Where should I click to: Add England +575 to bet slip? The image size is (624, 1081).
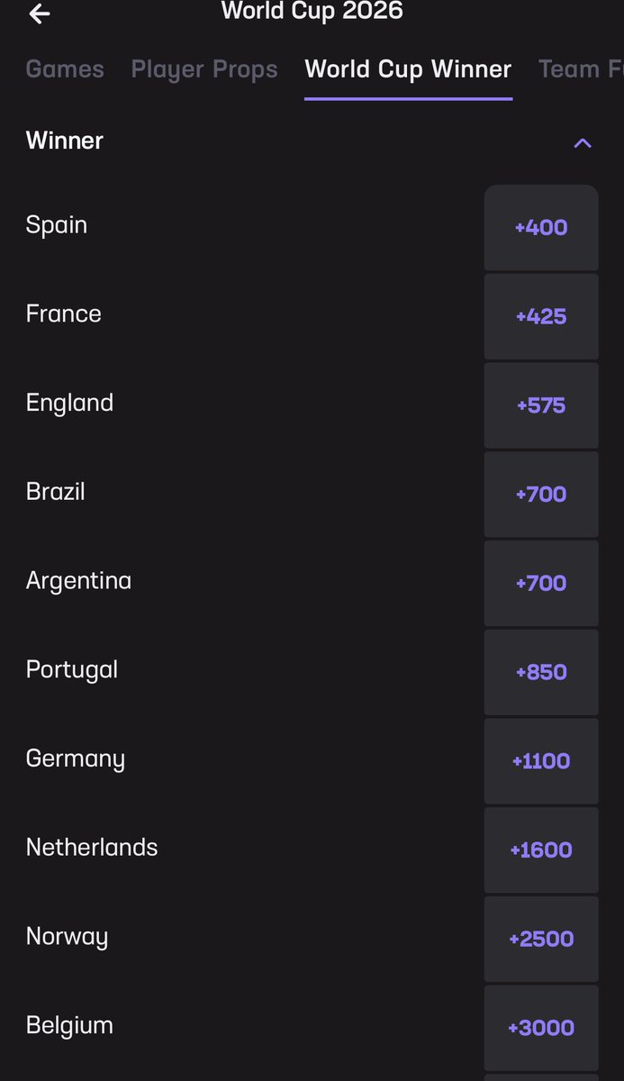541,405
